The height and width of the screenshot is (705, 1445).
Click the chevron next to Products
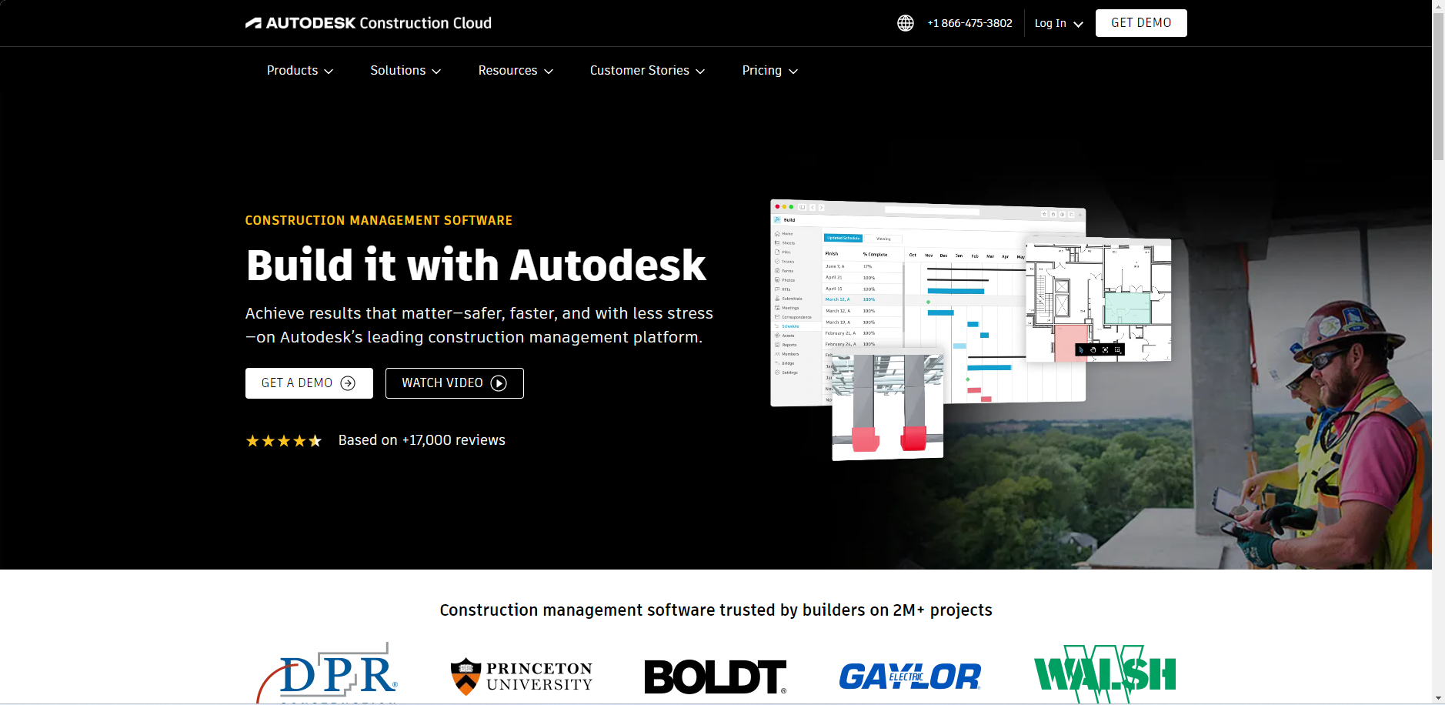tap(329, 72)
